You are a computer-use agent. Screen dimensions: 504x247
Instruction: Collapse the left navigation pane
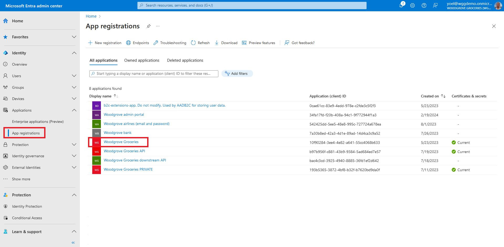coord(73,243)
